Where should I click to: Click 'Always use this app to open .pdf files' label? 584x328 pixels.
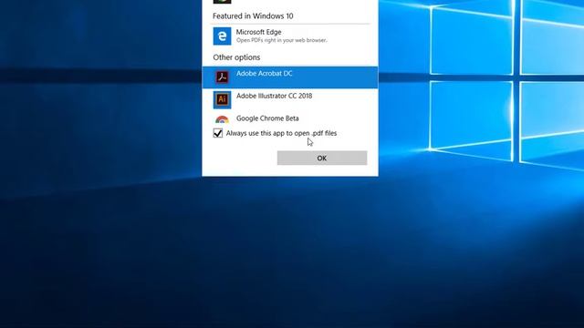[x=281, y=133]
